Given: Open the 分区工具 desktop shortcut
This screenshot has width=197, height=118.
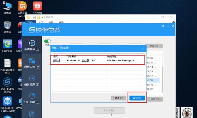Looking at the screenshot, I should tap(22, 9).
